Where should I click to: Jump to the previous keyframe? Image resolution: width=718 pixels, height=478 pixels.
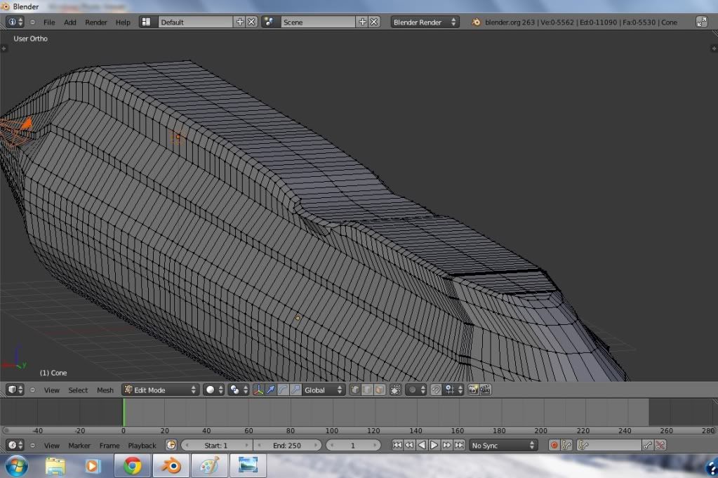coord(409,445)
